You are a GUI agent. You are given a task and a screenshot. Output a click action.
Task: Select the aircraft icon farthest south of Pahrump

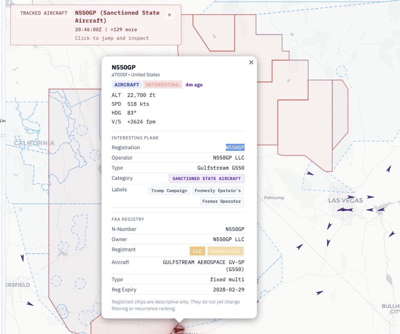point(320,293)
